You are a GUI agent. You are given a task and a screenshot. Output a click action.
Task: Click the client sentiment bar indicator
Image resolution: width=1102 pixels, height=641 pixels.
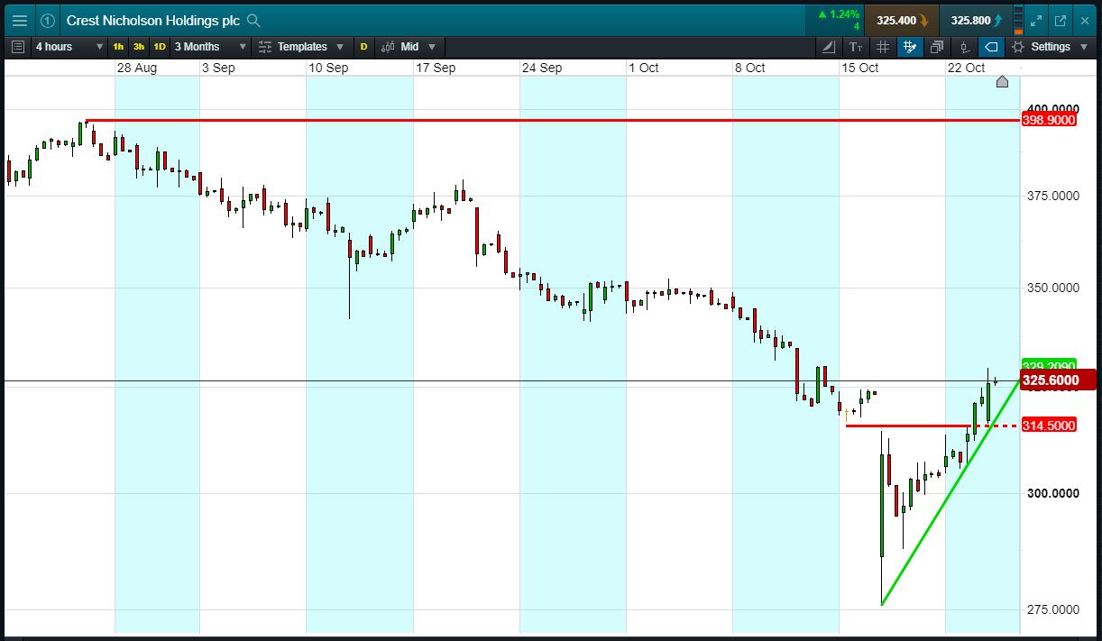coord(1019,20)
